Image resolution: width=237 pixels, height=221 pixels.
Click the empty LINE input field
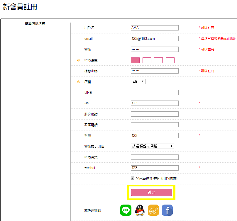(x=155, y=92)
